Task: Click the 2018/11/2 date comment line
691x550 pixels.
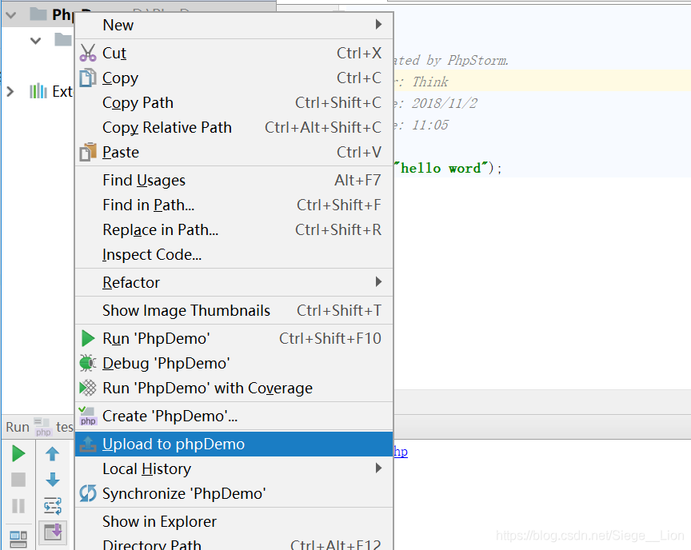Action: pos(435,103)
